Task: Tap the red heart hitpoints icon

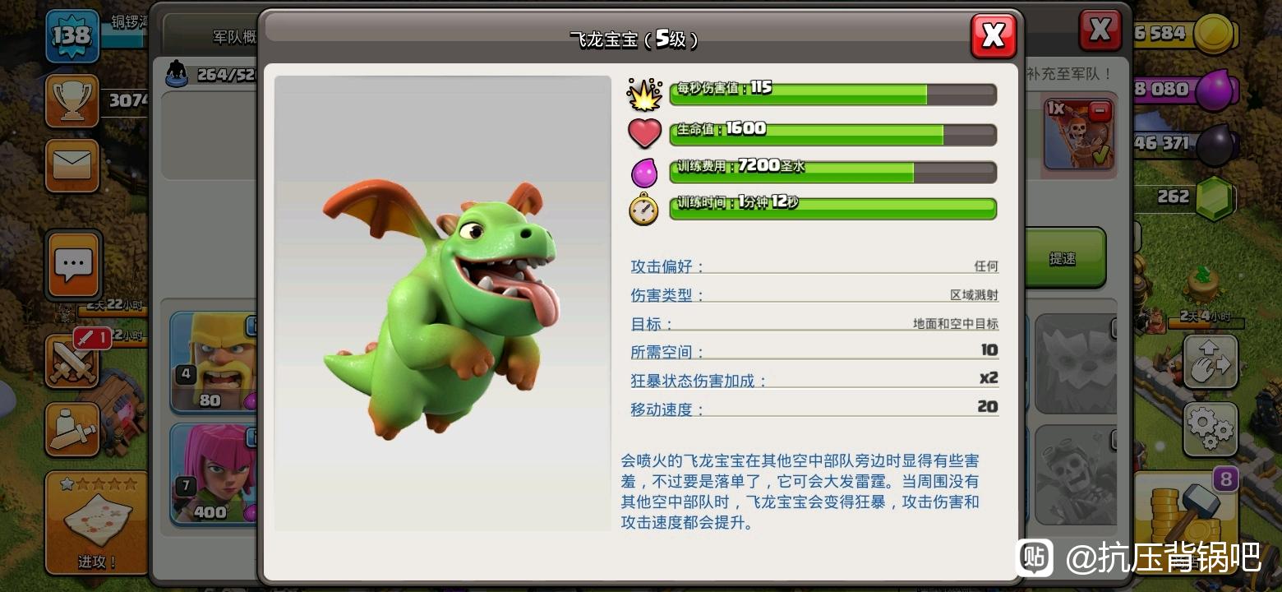Action: pyautogui.click(x=644, y=132)
